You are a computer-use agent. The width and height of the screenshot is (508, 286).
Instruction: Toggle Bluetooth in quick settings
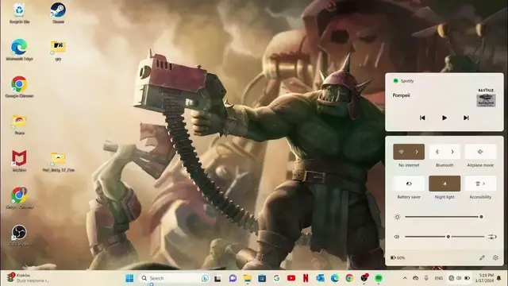tap(437, 152)
